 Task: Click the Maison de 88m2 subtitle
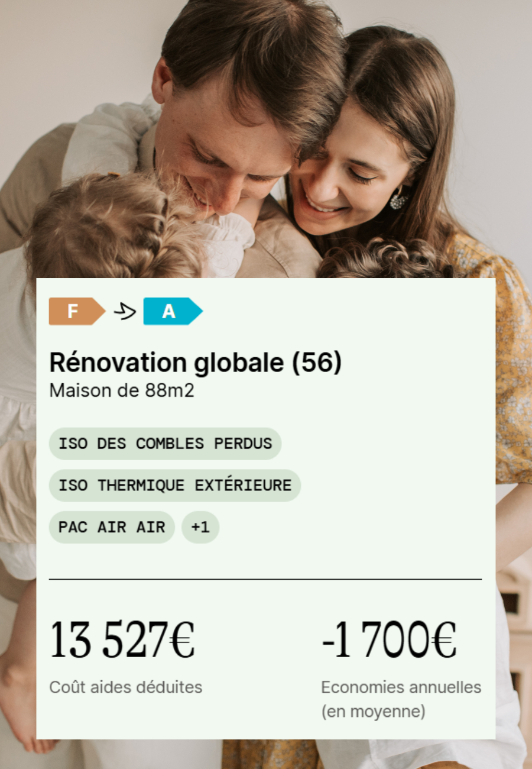coord(122,391)
